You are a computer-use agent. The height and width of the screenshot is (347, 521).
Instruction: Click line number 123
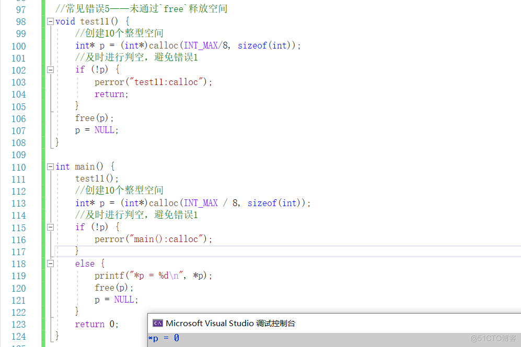[19, 325]
